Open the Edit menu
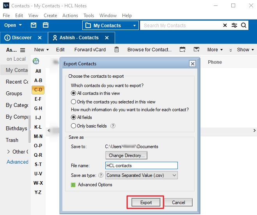Screen dimensions: 257x215 19,16
